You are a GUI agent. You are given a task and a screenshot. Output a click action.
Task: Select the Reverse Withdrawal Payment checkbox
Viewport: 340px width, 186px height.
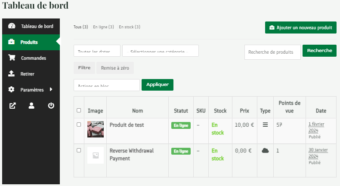(x=79, y=150)
